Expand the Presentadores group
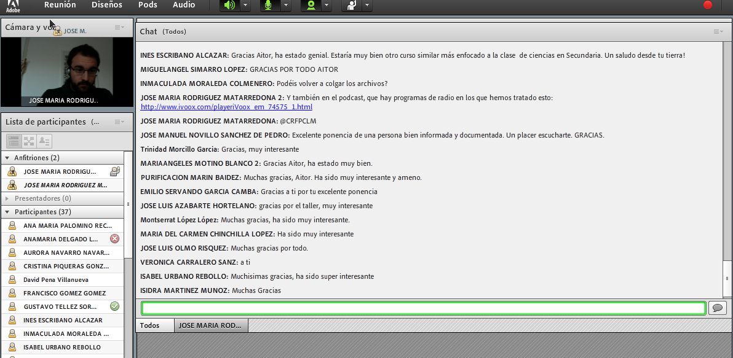733x358 pixels. pyautogui.click(x=7, y=198)
